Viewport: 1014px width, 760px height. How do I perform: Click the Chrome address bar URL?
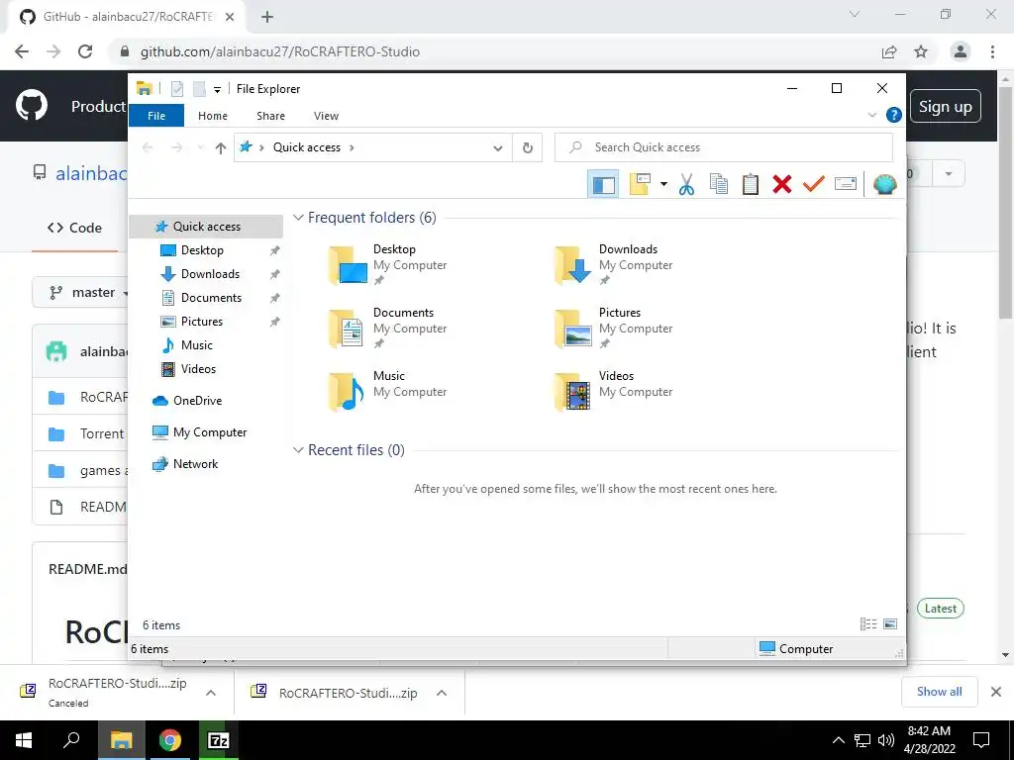point(280,51)
